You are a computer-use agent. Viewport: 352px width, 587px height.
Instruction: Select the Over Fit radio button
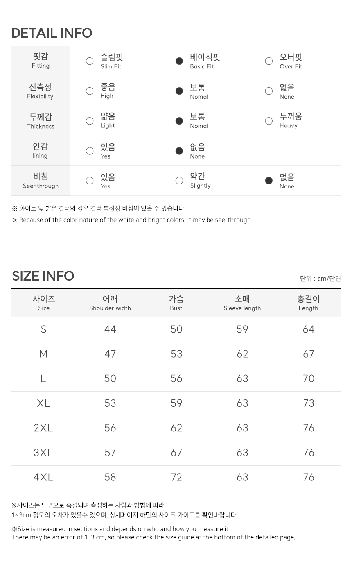(x=269, y=61)
